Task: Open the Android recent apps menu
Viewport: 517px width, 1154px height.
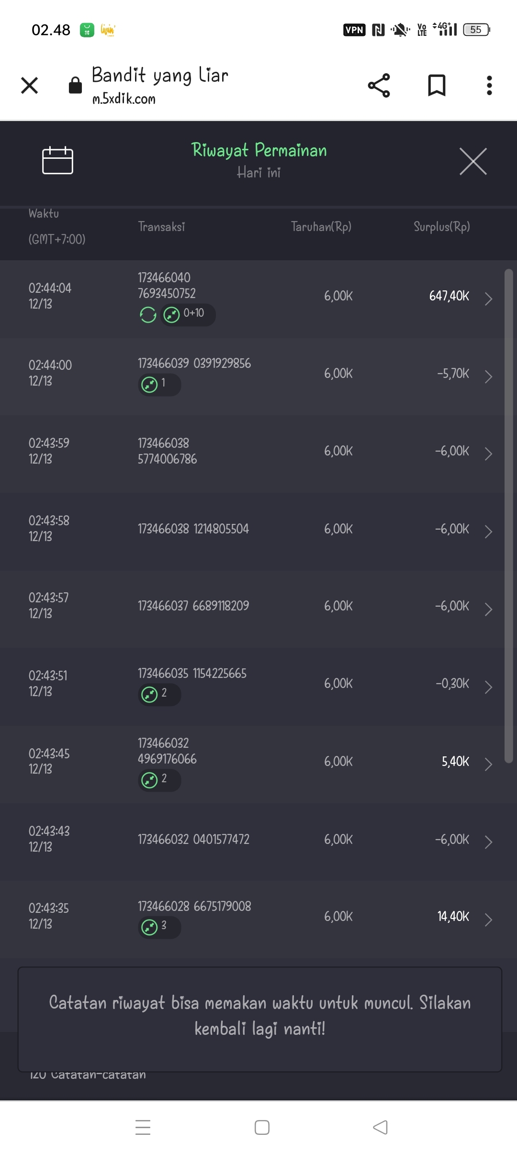Action: [143, 1127]
